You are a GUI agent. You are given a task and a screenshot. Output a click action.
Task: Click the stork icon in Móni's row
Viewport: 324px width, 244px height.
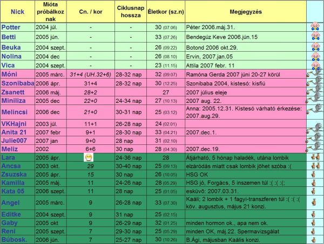click(x=314, y=74)
